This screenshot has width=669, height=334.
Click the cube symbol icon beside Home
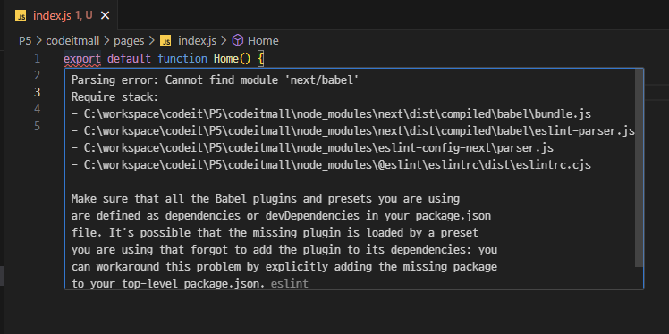tap(238, 40)
